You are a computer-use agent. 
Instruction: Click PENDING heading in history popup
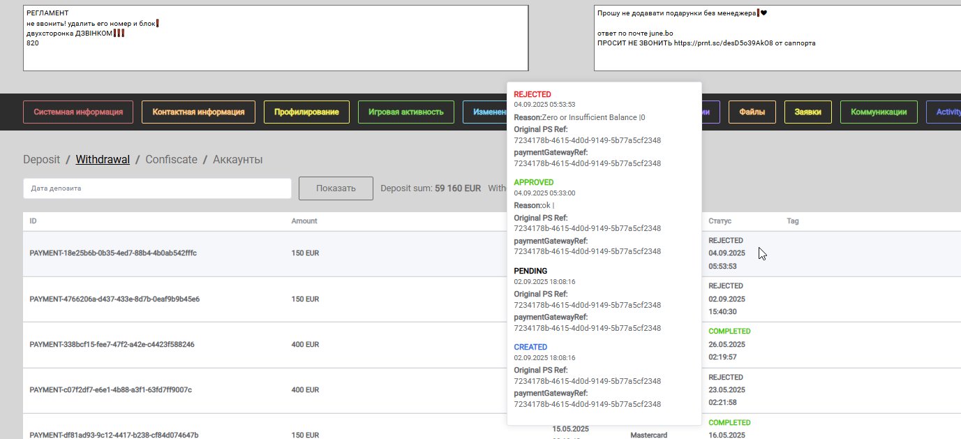(530, 271)
